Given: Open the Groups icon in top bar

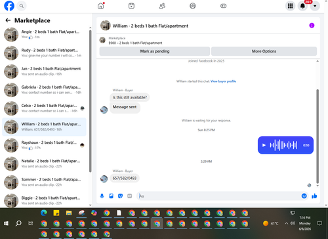Looking at the screenshot, I should tap(193, 6).
